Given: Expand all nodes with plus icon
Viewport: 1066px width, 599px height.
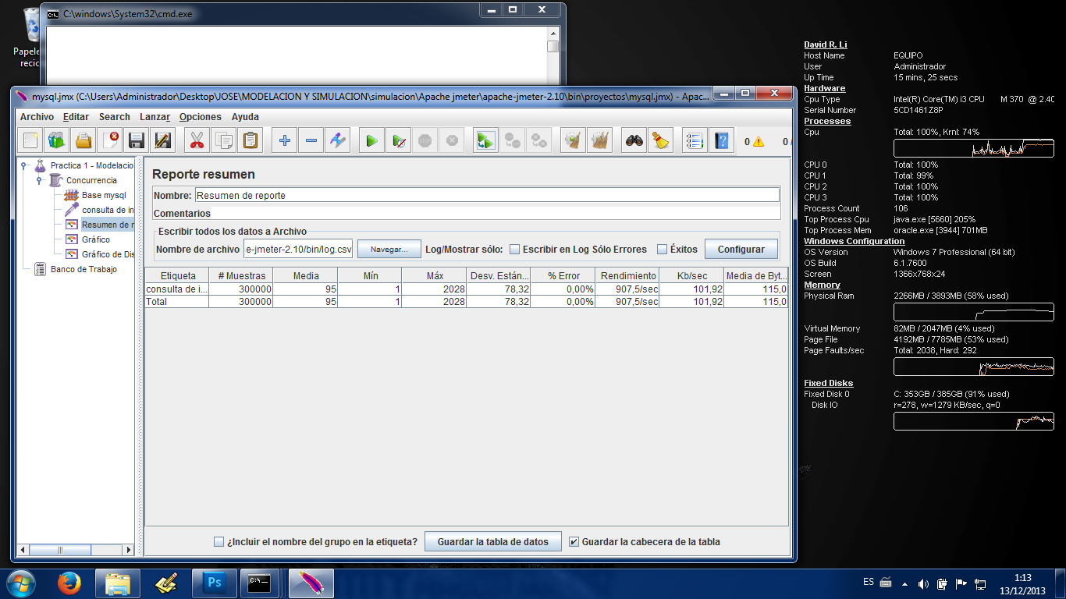Looking at the screenshot, I should point(285,141).
